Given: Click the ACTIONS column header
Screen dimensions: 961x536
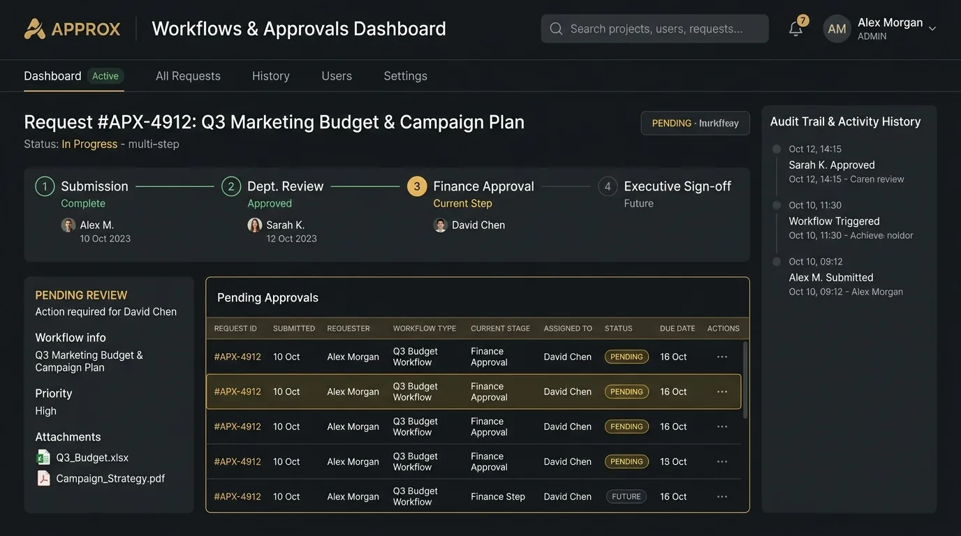Looking at the screenshot, I should pos(724,328).
